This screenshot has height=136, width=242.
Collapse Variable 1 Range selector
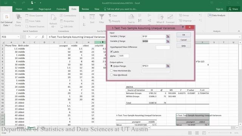168,36
